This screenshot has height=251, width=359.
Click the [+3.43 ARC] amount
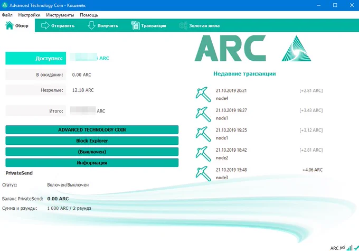coord(311,110)
